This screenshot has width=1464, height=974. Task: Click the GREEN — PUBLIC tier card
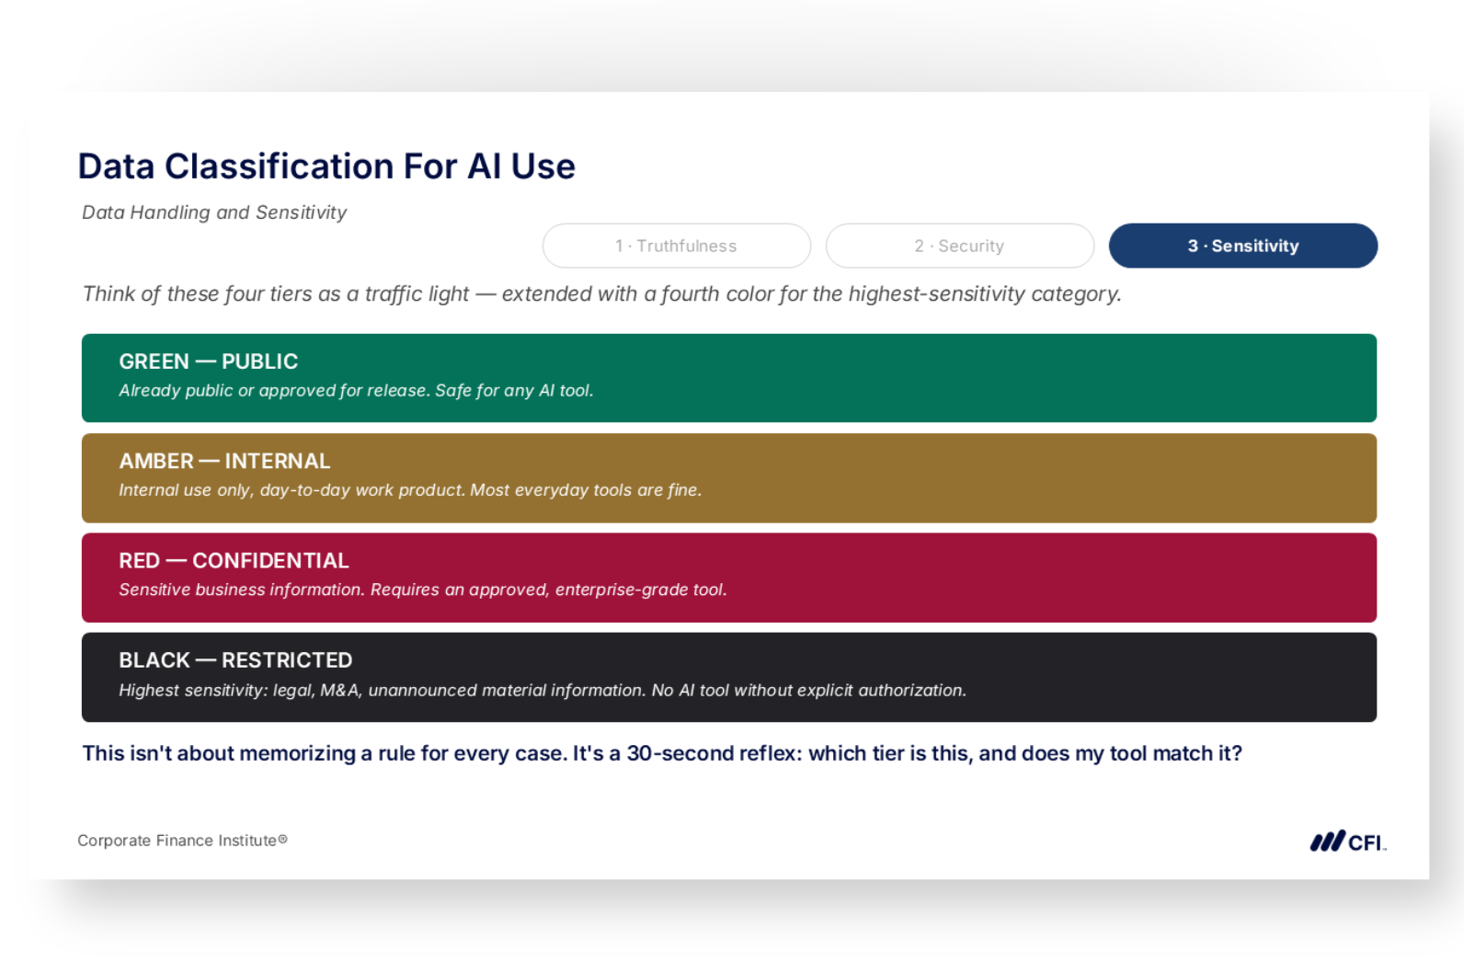click(729, 378)
